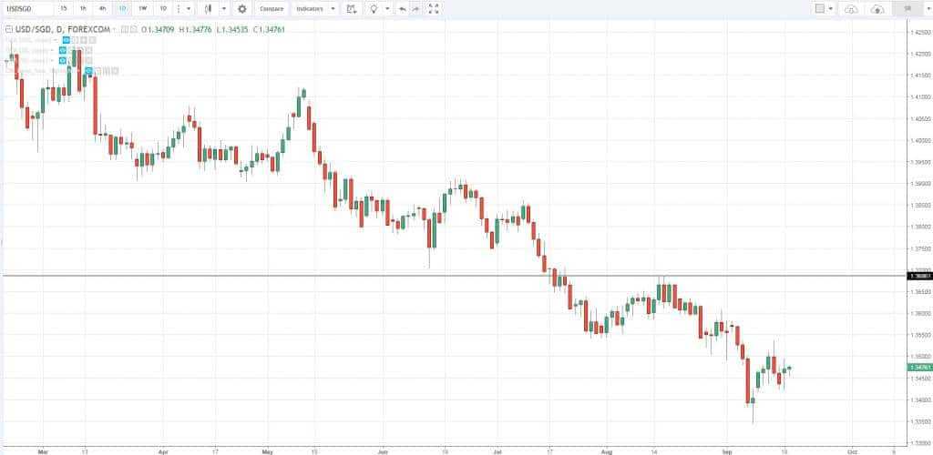
Task: Click the candlestick chart style icon
Action: point(209,8)
